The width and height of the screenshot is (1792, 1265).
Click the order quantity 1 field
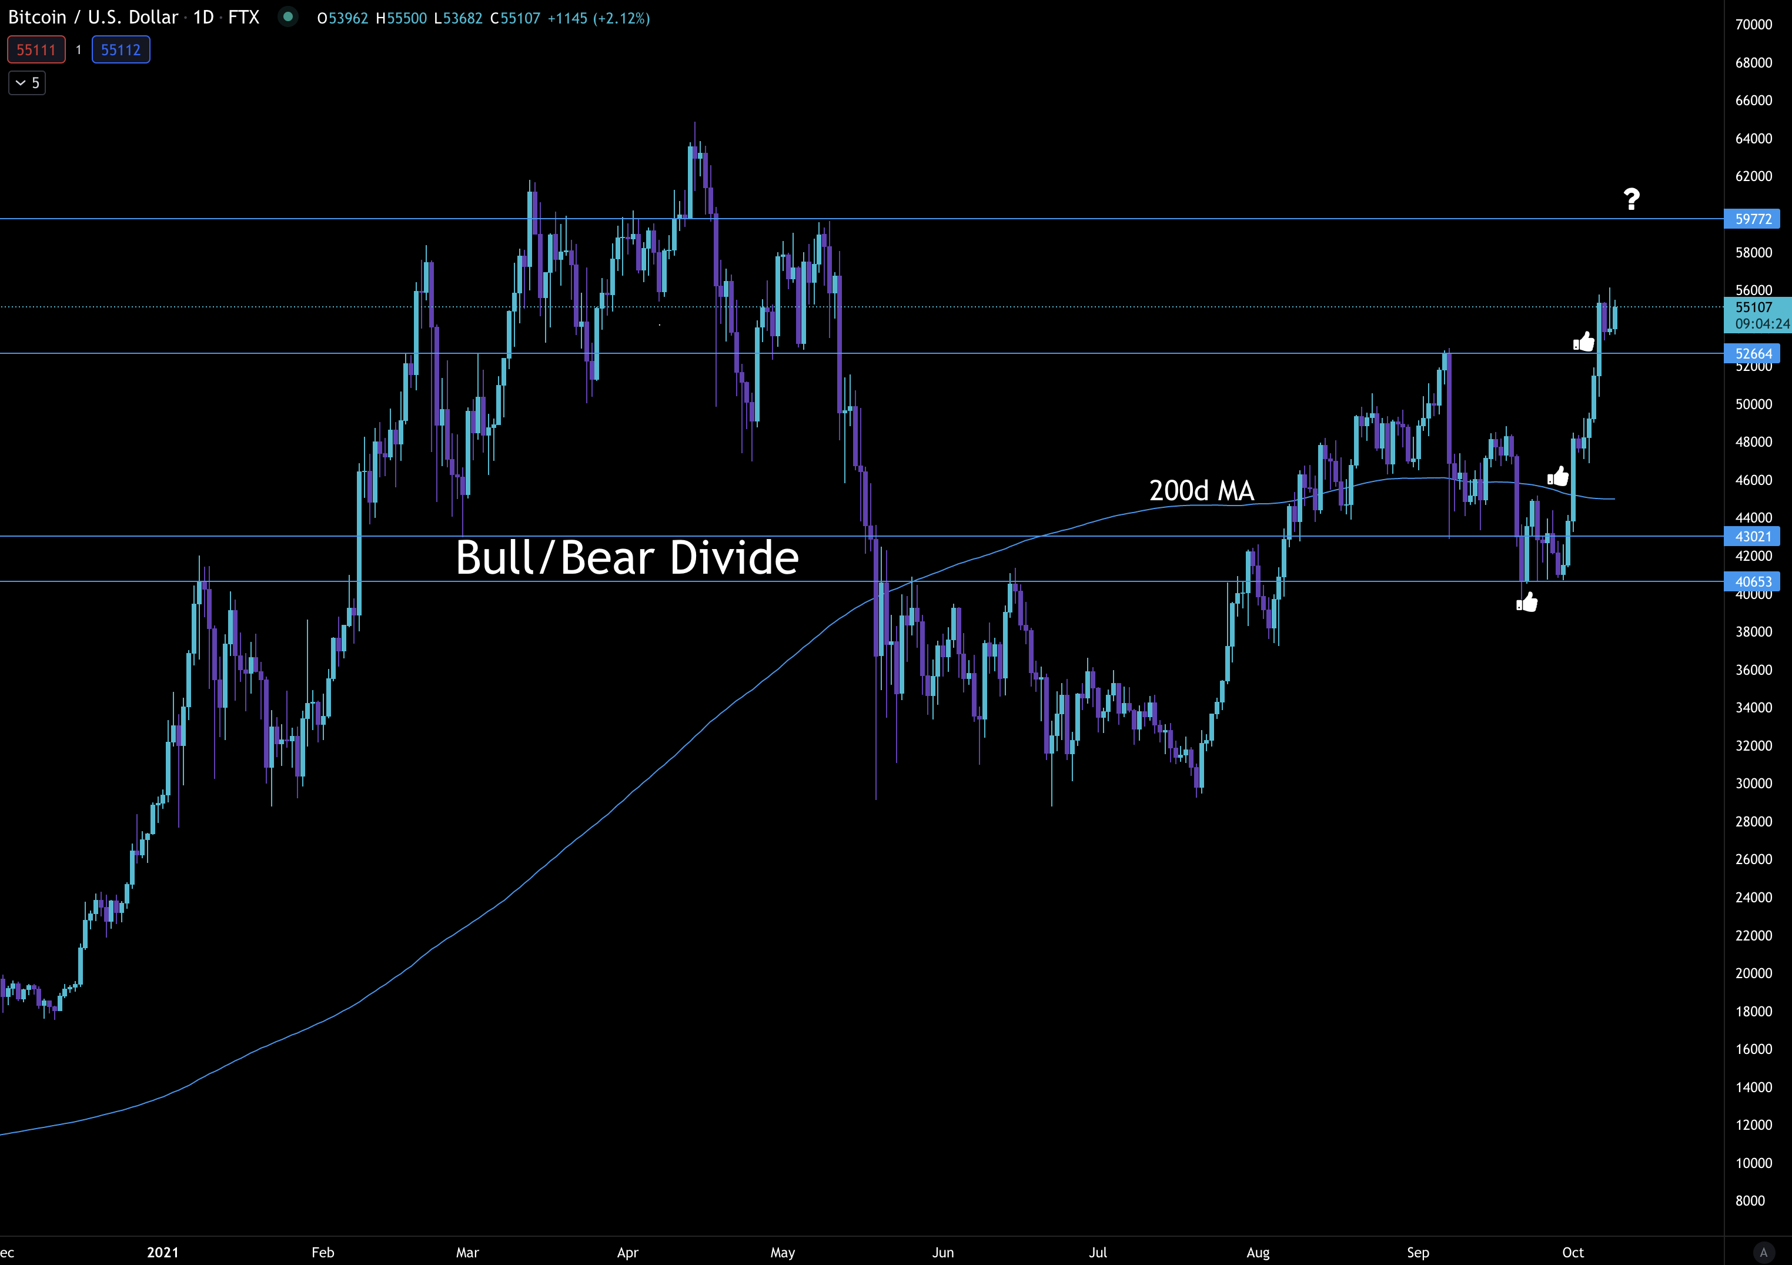(79, 50)
